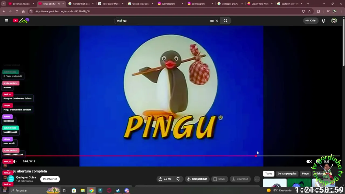Like the video with 2,8 mil
345x194 pixels.
pyautogui.click(x=165, y=179)
